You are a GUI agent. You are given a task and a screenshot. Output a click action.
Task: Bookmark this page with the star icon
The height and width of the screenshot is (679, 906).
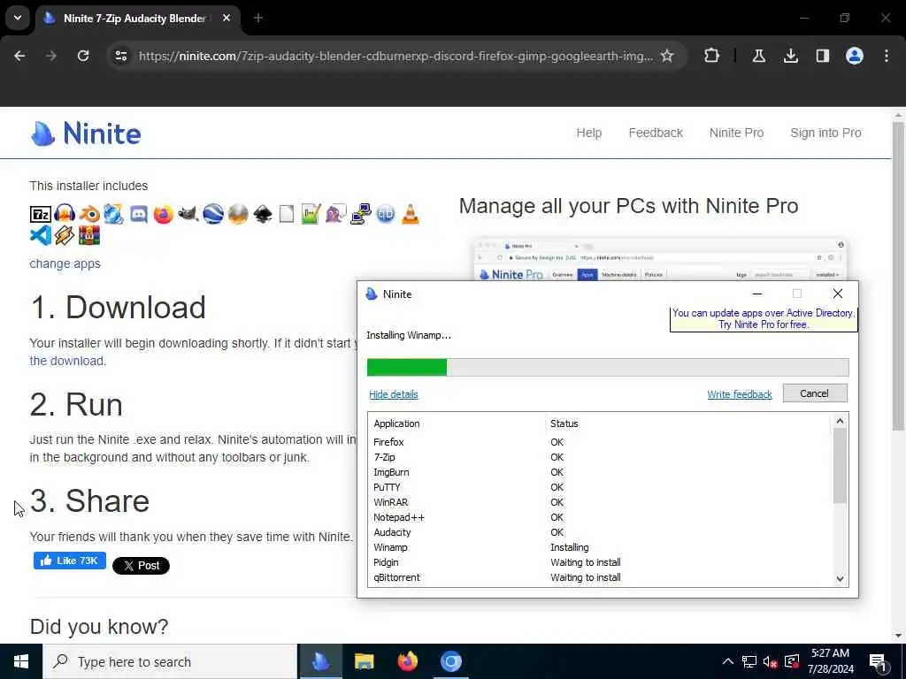pos(667,56)
